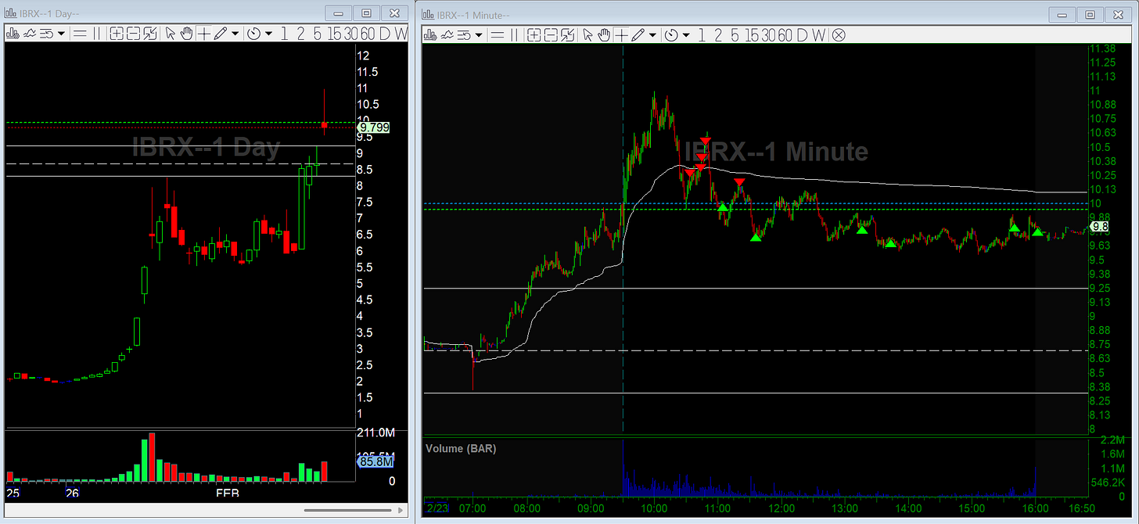This screenshot has height=524, width=1139.
Task: Click the chart icon in IBRX 1 Minute title bar
Action: [x=429, y=14]
